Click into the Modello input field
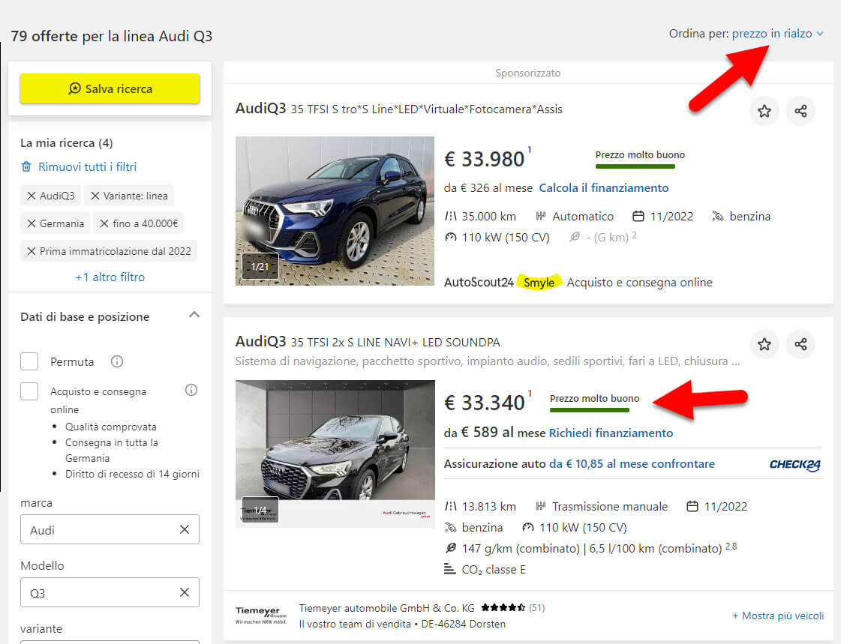This screenshot has height=644, width=841. pos(98,592)
